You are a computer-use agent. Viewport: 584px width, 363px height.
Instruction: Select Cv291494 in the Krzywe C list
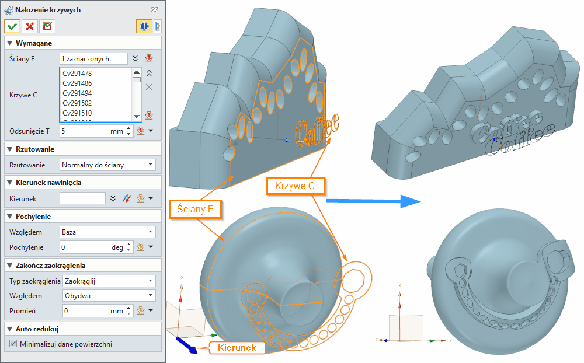(78, 93)
